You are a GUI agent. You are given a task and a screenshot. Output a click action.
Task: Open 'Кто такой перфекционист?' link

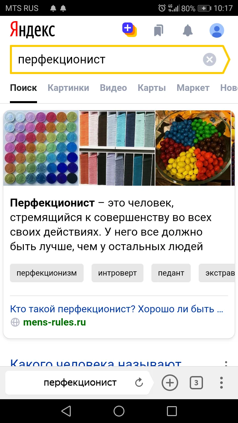(117, 309)
